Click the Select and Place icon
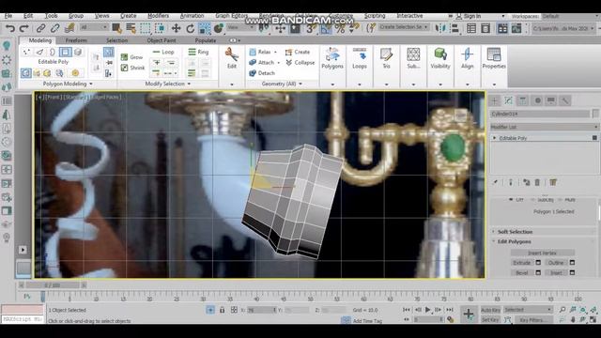 pos(219,28)
